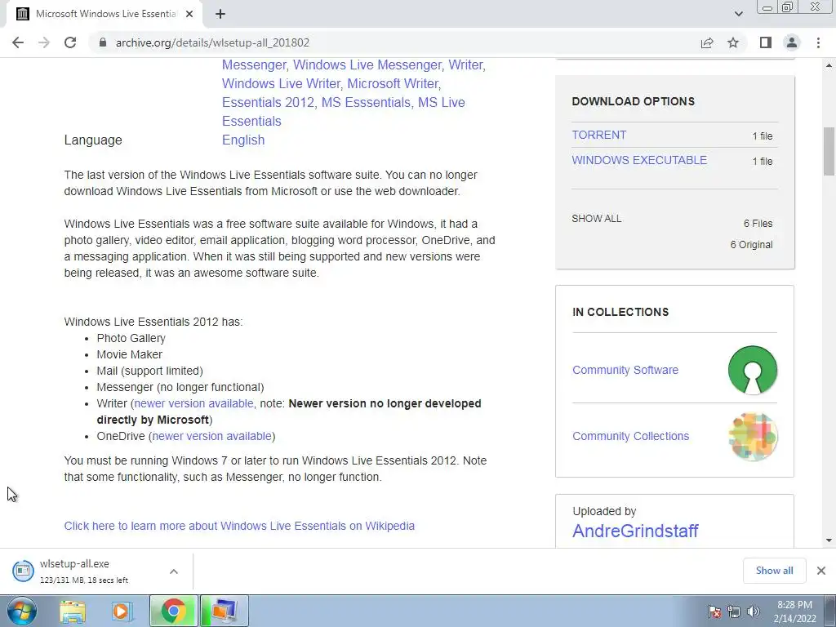
Task: Bookmark this page with the star icon
Action: (733, 42)
